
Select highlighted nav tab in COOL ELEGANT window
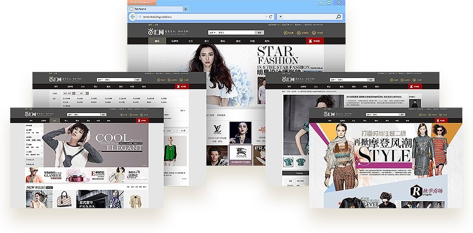click(x=54, y=121)
